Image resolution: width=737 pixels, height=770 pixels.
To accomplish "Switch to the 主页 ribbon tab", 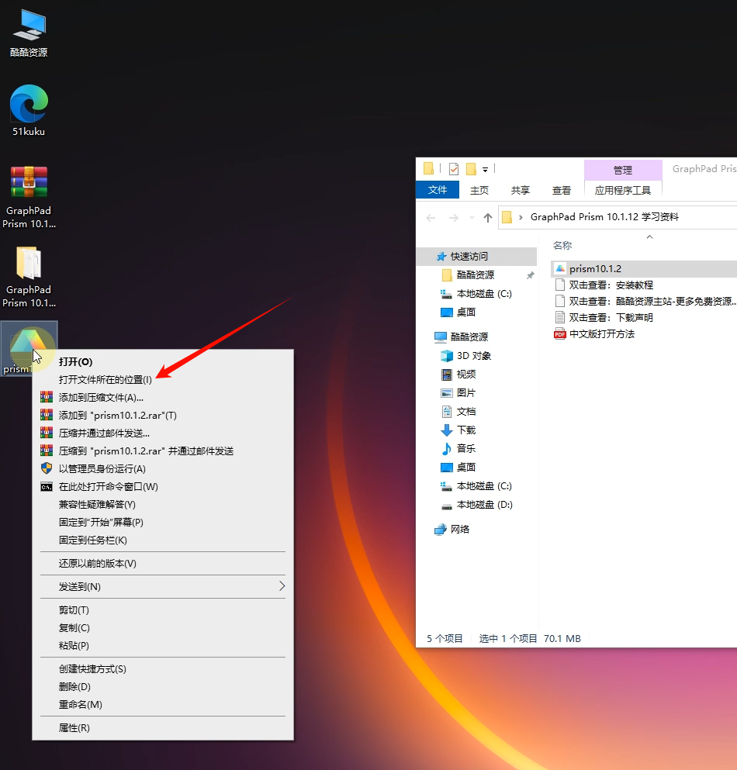I will [x=479, y=191].
